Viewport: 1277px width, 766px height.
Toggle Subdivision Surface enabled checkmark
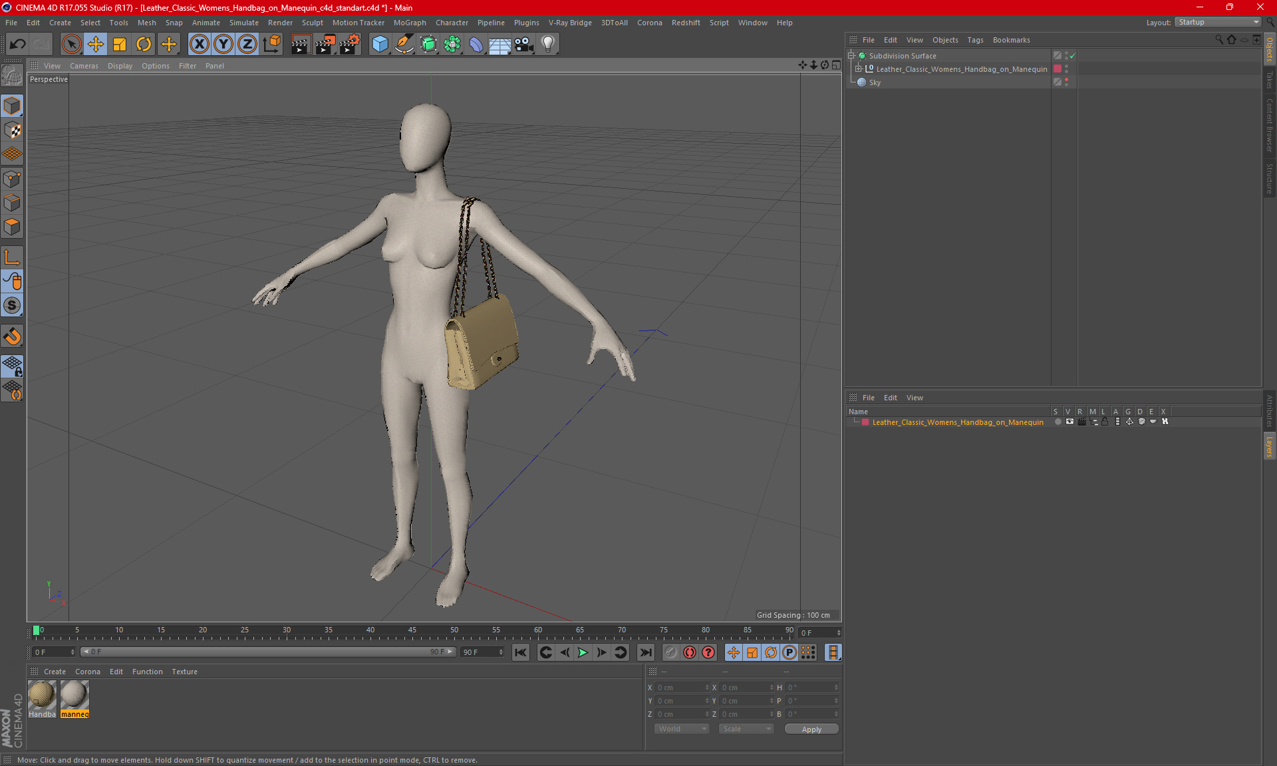tap(1072, 56)
